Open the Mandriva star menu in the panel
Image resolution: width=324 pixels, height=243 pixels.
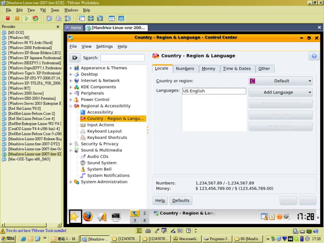pos(75,217)
